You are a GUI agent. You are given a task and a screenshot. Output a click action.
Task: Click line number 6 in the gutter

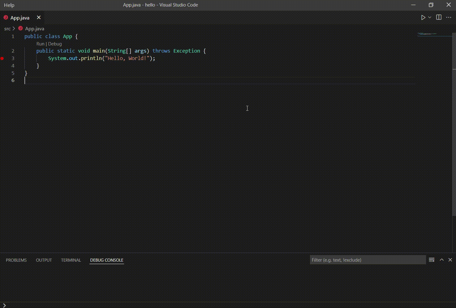[x=13, y=80]
